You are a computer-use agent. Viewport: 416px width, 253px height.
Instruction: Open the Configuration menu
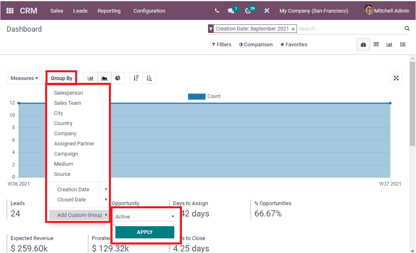[x=149, y=11]
